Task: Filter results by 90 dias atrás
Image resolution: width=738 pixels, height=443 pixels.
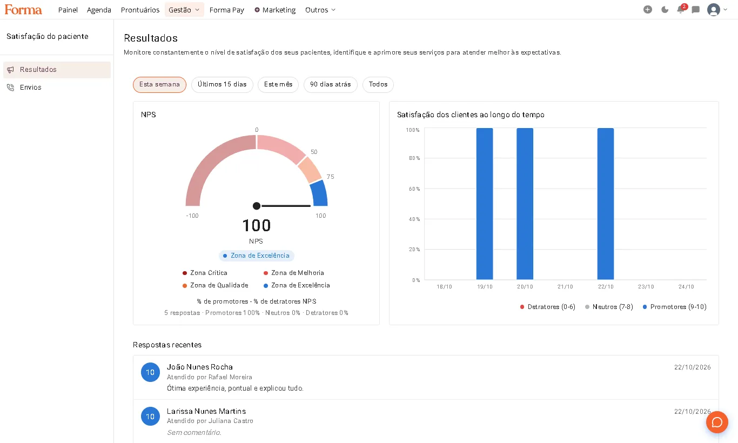Action: [331, 85]
